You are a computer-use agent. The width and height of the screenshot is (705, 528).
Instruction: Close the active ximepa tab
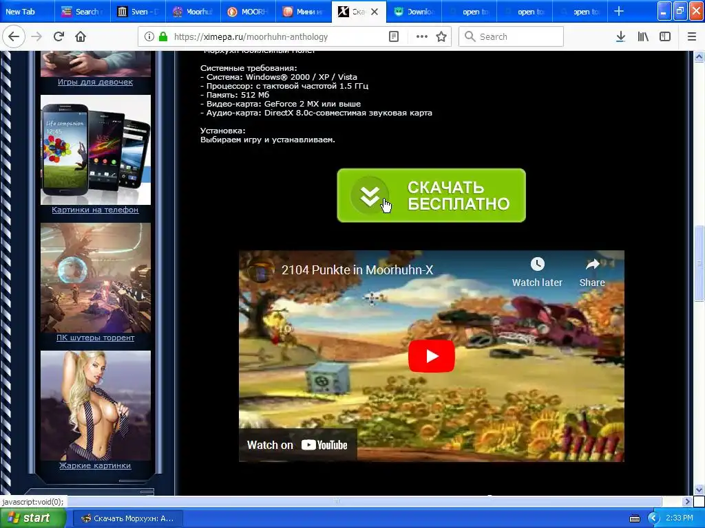click(x=374, y=12)
